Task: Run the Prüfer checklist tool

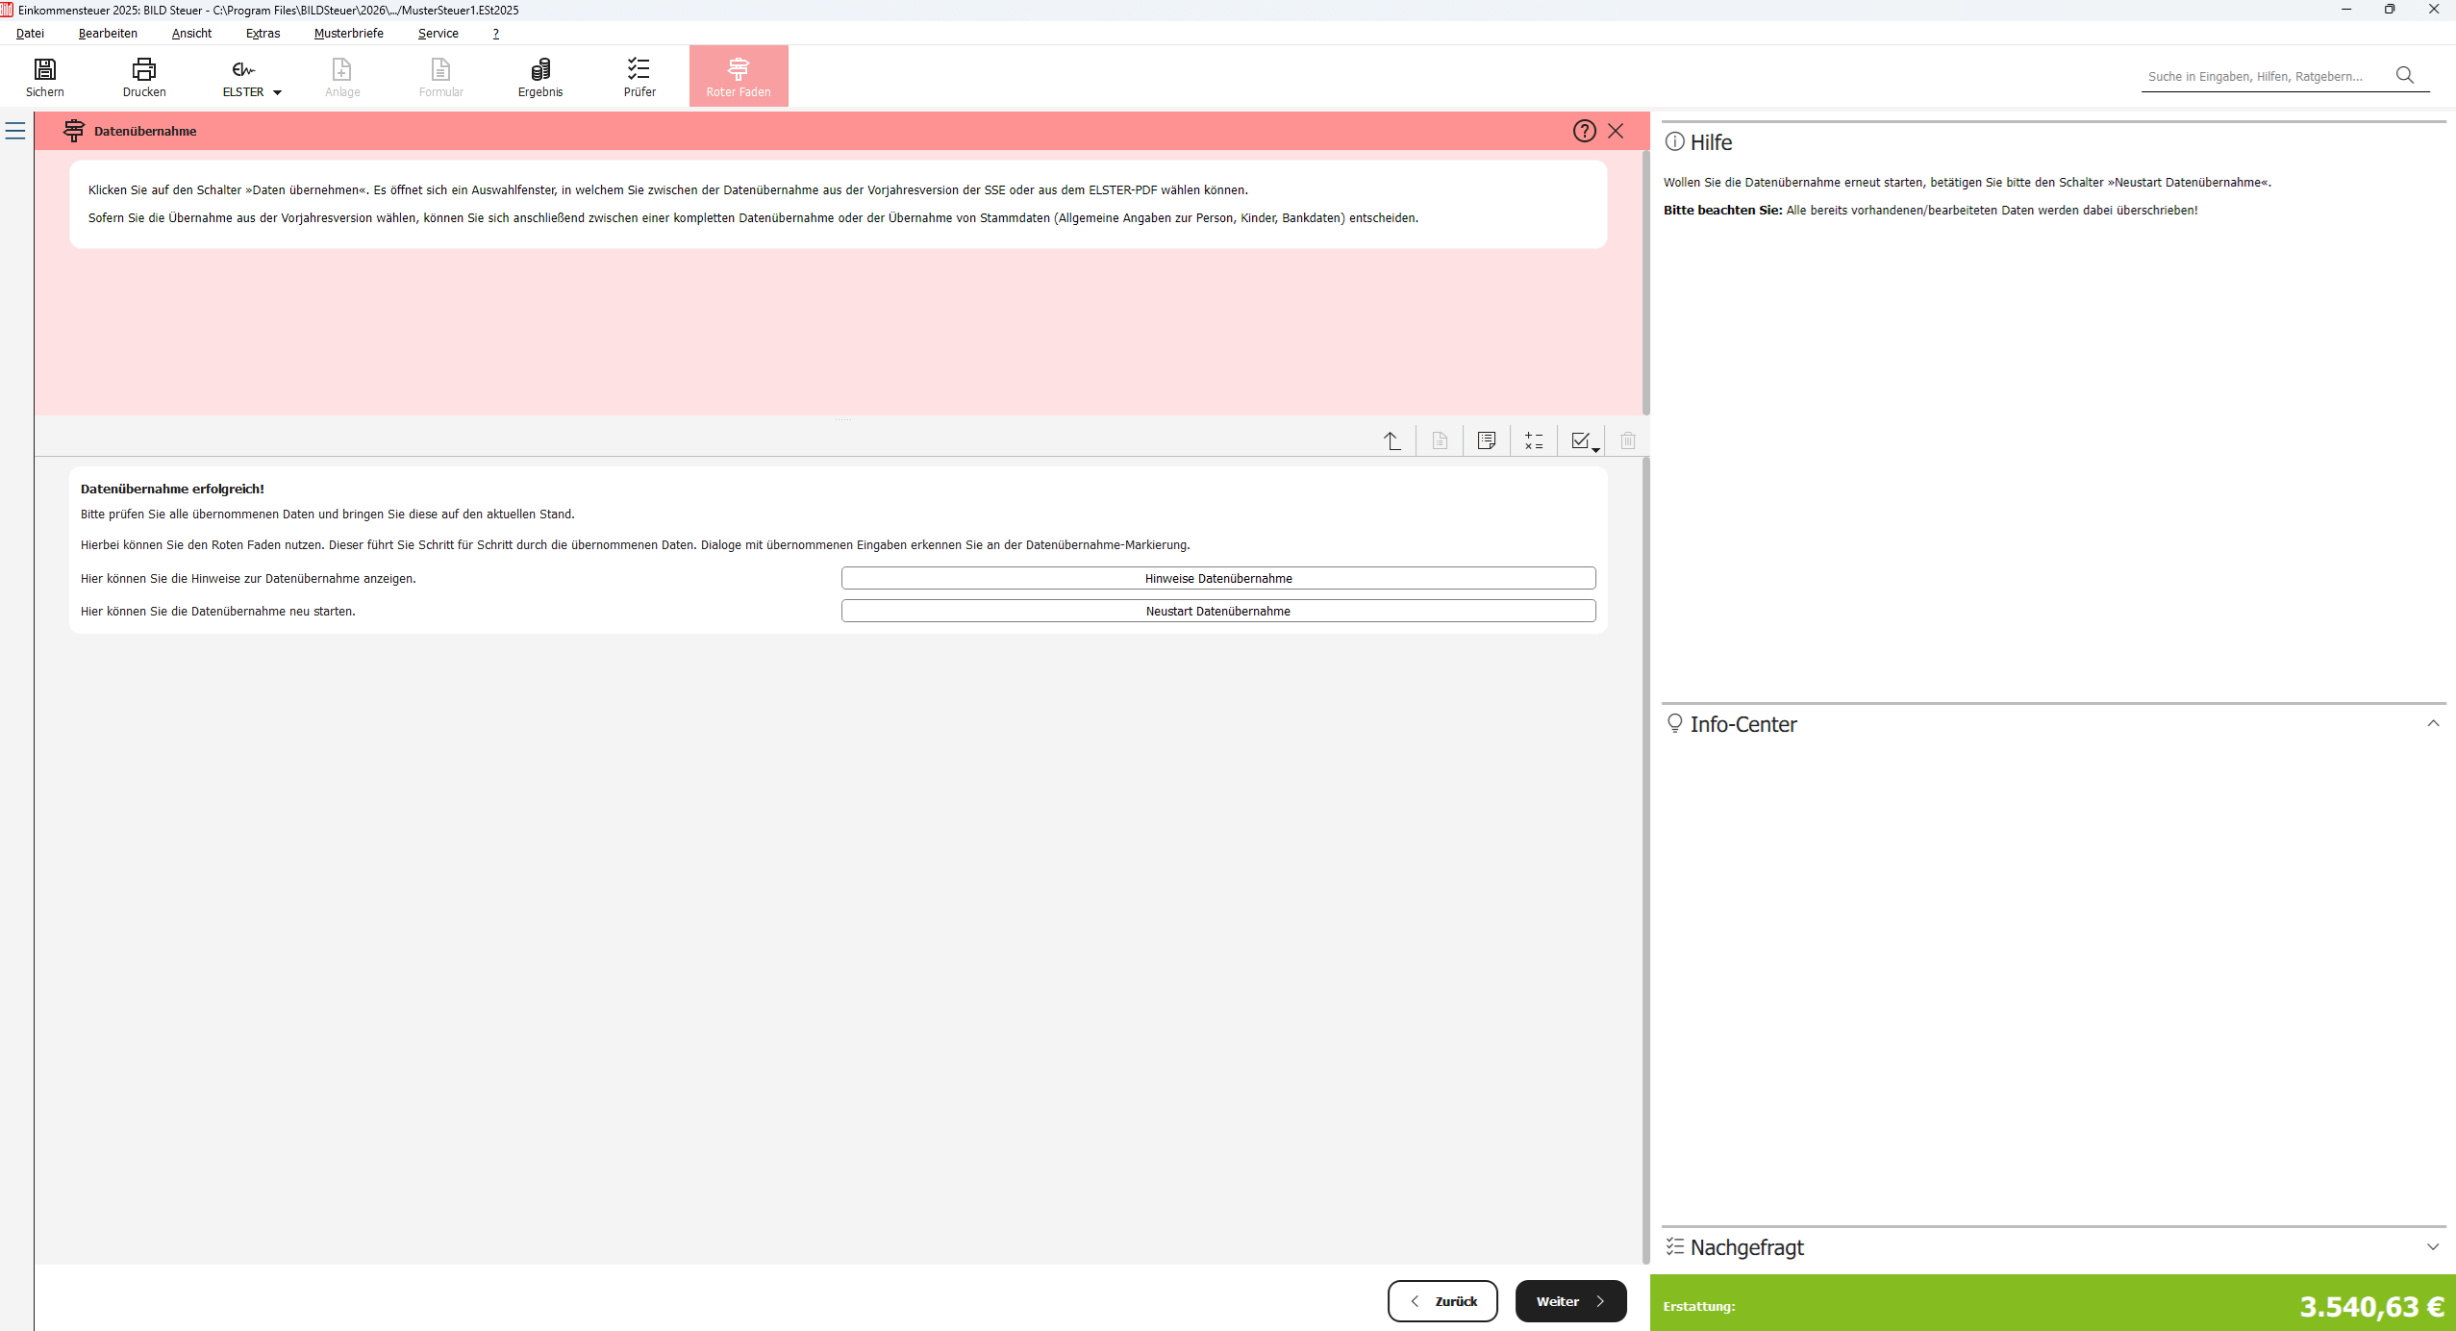Action: click(x=639, y=69)
